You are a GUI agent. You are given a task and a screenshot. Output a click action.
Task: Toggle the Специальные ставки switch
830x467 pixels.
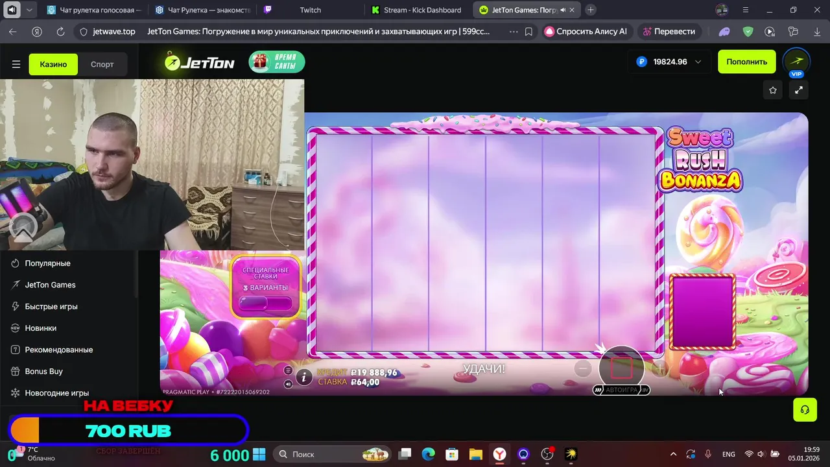265,303
